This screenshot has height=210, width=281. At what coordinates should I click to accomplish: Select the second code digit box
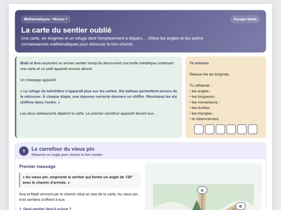[210, 129]
